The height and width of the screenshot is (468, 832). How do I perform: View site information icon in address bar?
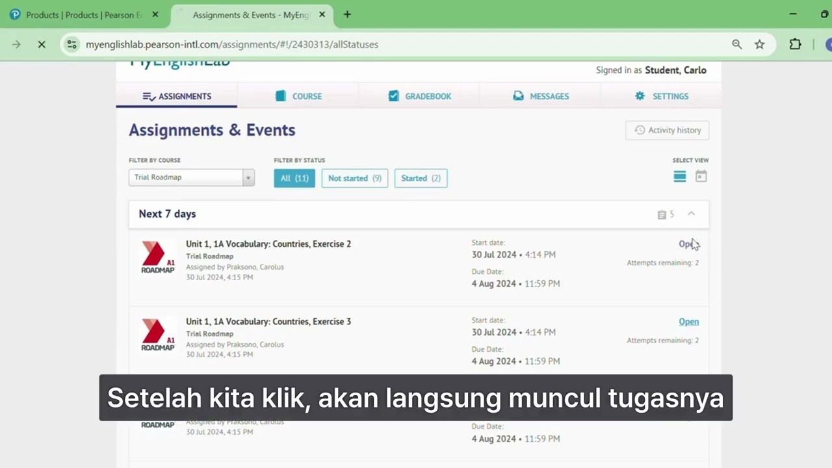(x=72, y=44)
